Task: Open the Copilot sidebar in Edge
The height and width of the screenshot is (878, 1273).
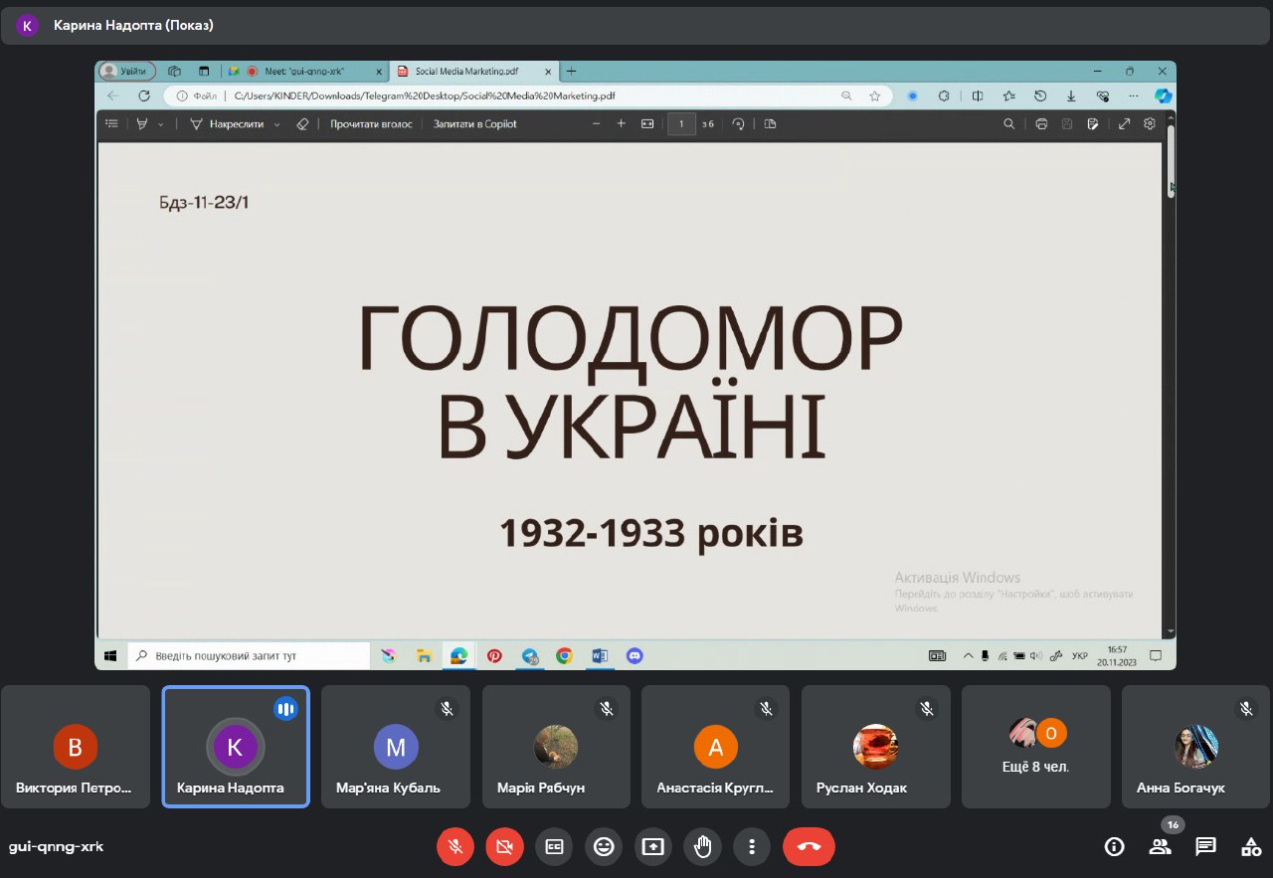Action: coord(1164,96)
